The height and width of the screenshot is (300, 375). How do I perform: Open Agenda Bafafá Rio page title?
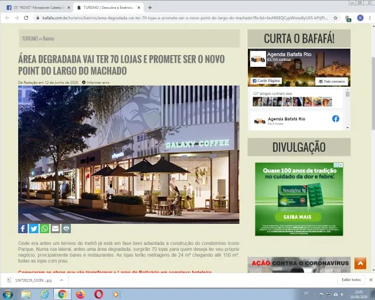pyautogui.click(x=289, y=54)
